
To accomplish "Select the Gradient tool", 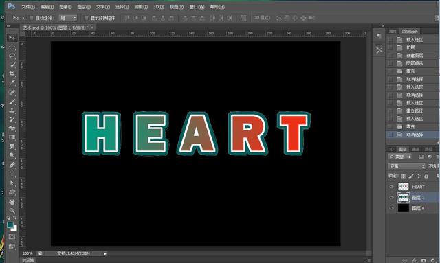I will click(12, 137).
